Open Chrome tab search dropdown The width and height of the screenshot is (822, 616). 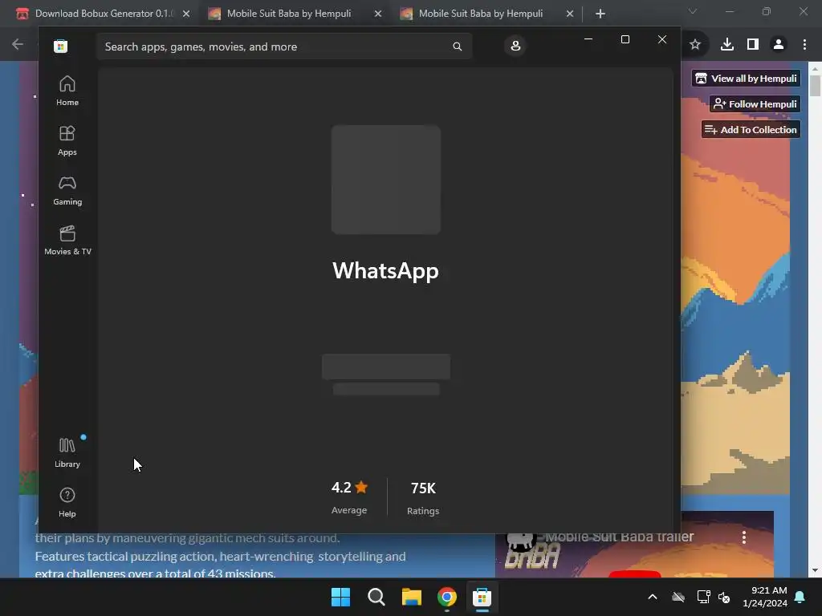tap(693, 11)
